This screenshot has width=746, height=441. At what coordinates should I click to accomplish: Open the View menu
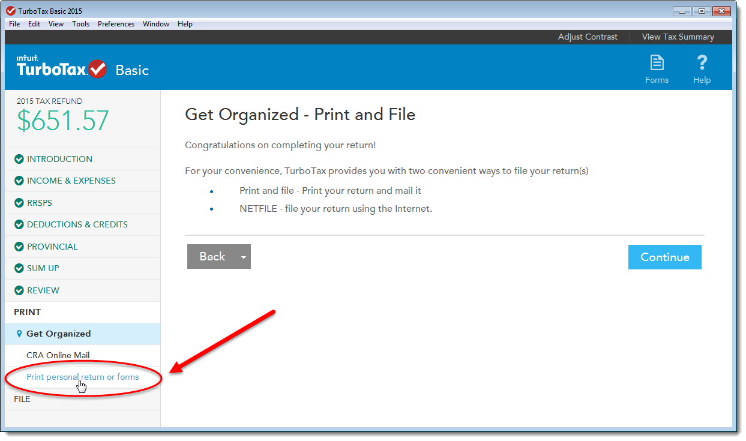pos(56,24)
